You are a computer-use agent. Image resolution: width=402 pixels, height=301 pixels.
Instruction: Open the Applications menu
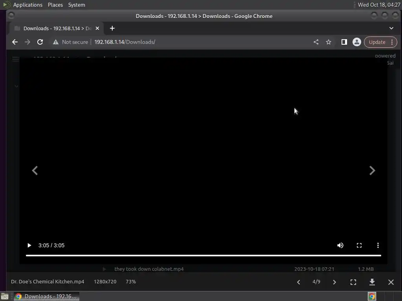pos(28,5)
